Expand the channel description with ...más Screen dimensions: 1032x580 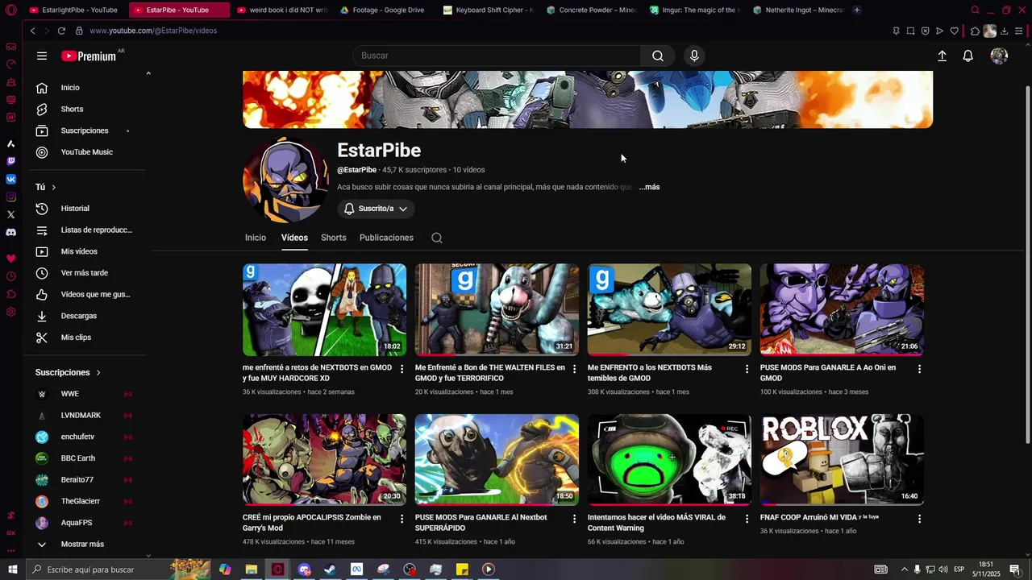click(650, 187)
